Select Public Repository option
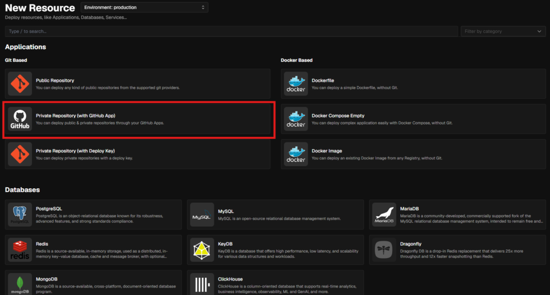The image size is (550, 295). tap(137, 84)
